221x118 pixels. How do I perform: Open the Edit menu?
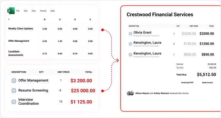click(26, 11)
